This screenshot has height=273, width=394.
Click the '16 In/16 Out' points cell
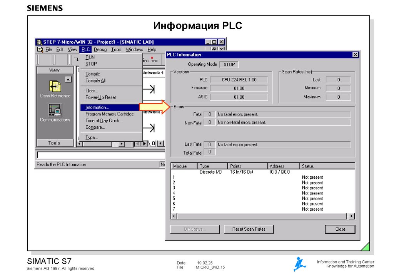click(242, 172)
